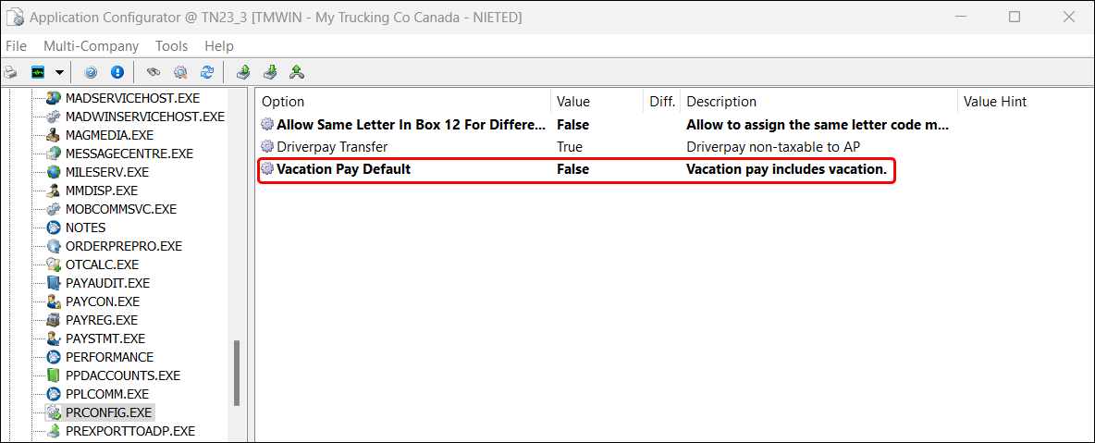1095x443 pixels.
Task: Open the Tools menu
Action: pos(171,45)
